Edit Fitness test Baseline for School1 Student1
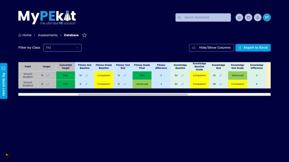Screen dimensions: 289x162 point(87,75)
